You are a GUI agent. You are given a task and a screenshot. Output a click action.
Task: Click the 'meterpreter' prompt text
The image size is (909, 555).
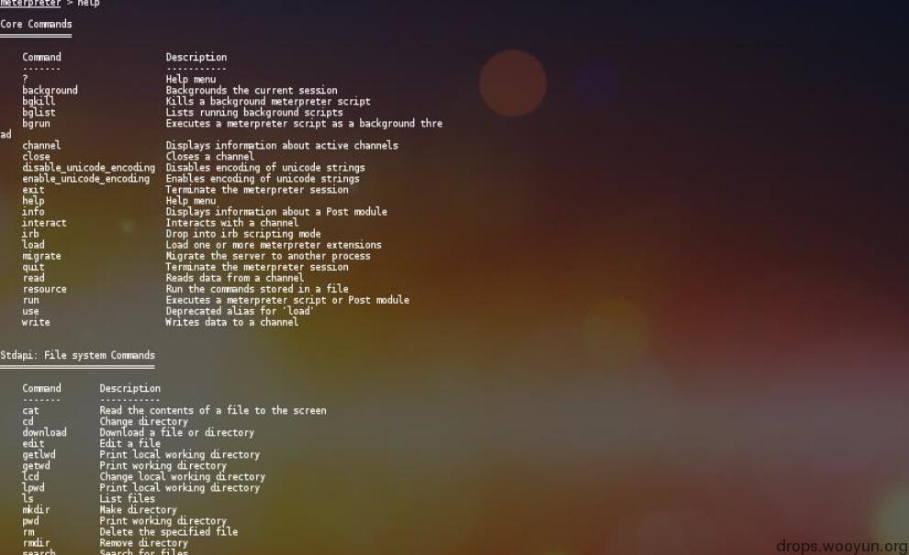[x=30, y=3]
